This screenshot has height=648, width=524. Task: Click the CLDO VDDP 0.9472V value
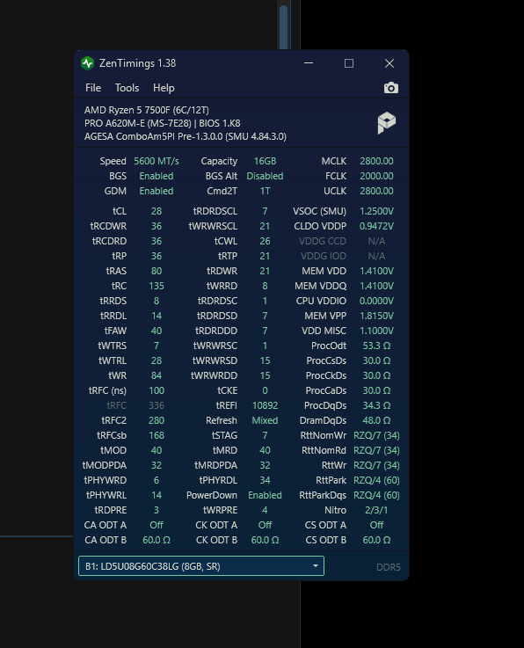(376, 226)
